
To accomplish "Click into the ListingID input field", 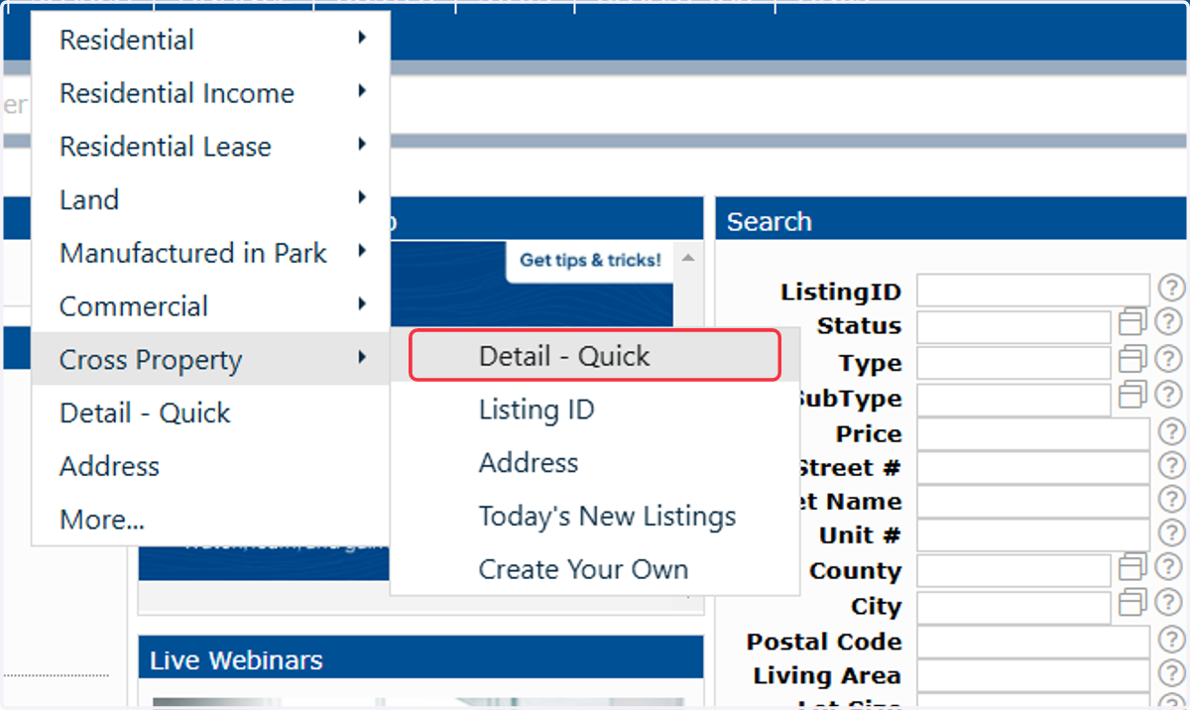I will pos(1032,291).
